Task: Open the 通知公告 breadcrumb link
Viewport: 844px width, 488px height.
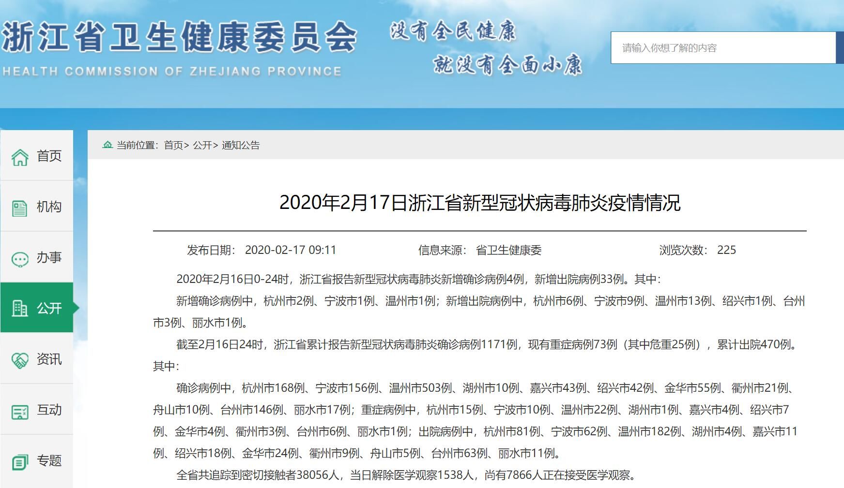Action: pyautogui.click(x=241, y=145)
